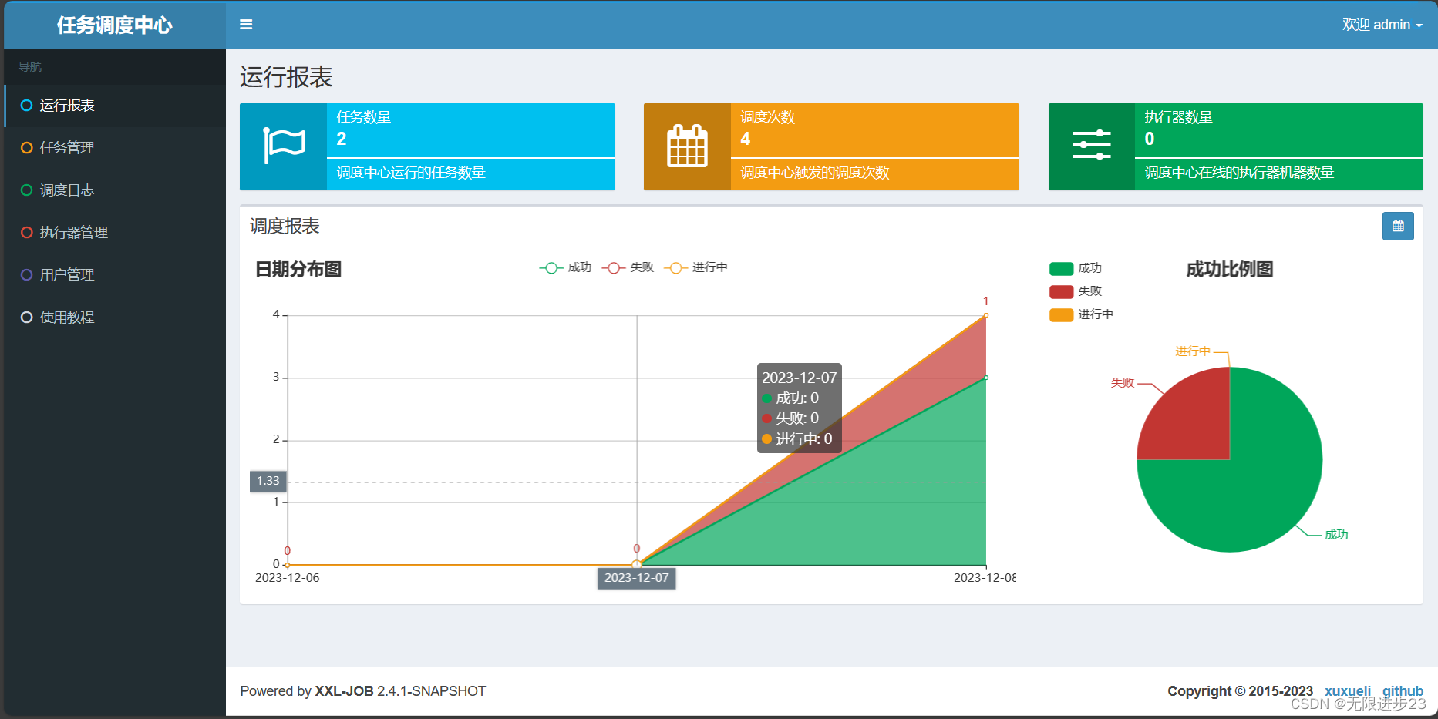The width and height of the screenshot is (1438, 719).
Task: Click the pie chart 失败 callout label
Action: coord(1123,383)
